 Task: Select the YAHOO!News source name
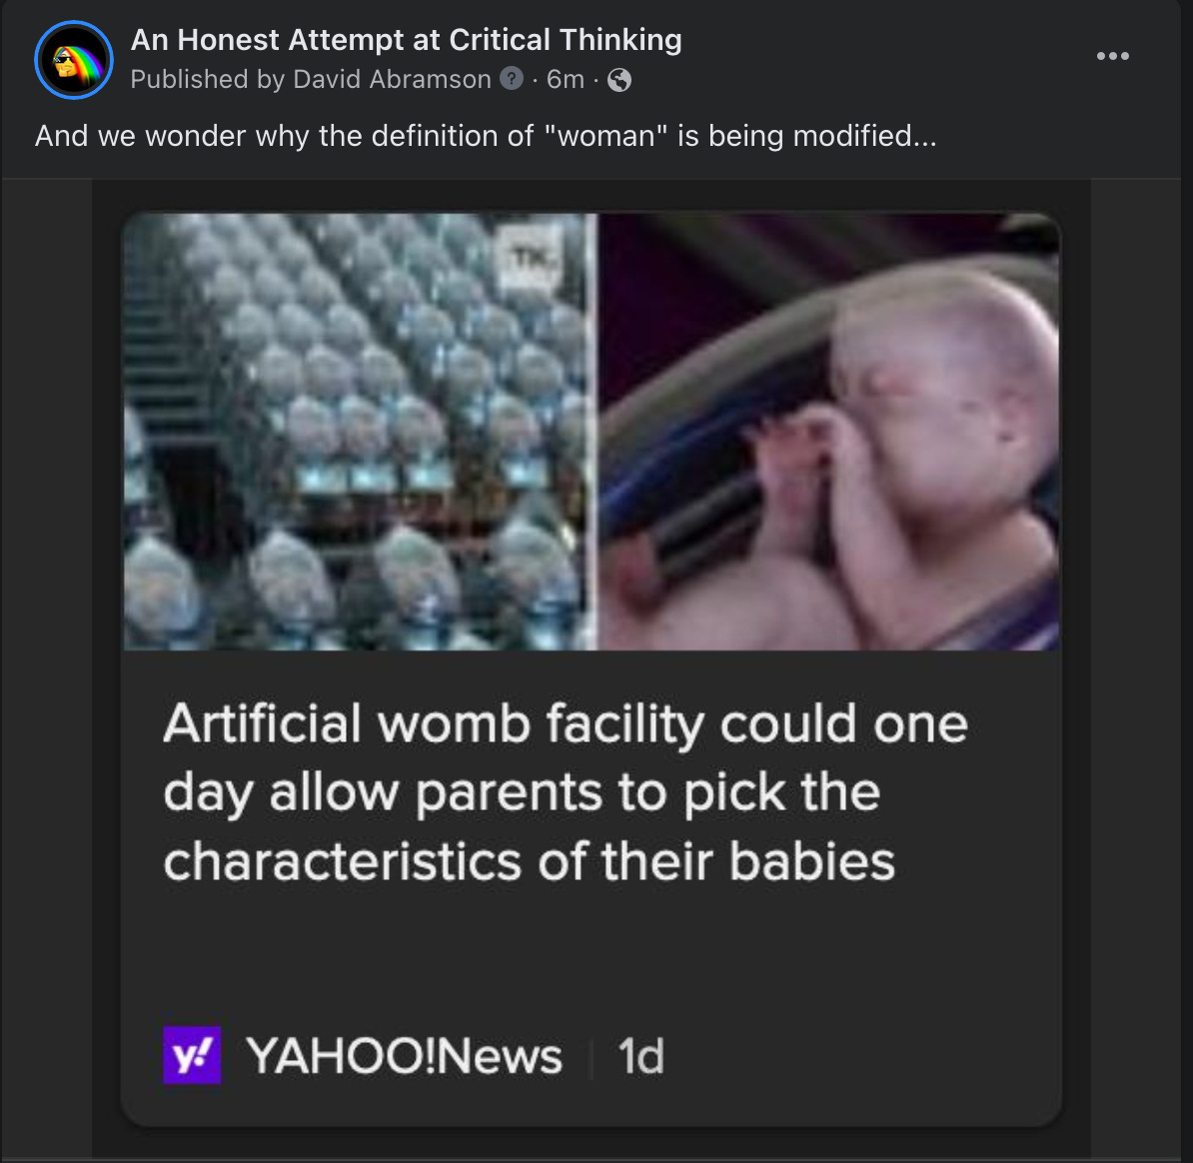point(404,1056)
